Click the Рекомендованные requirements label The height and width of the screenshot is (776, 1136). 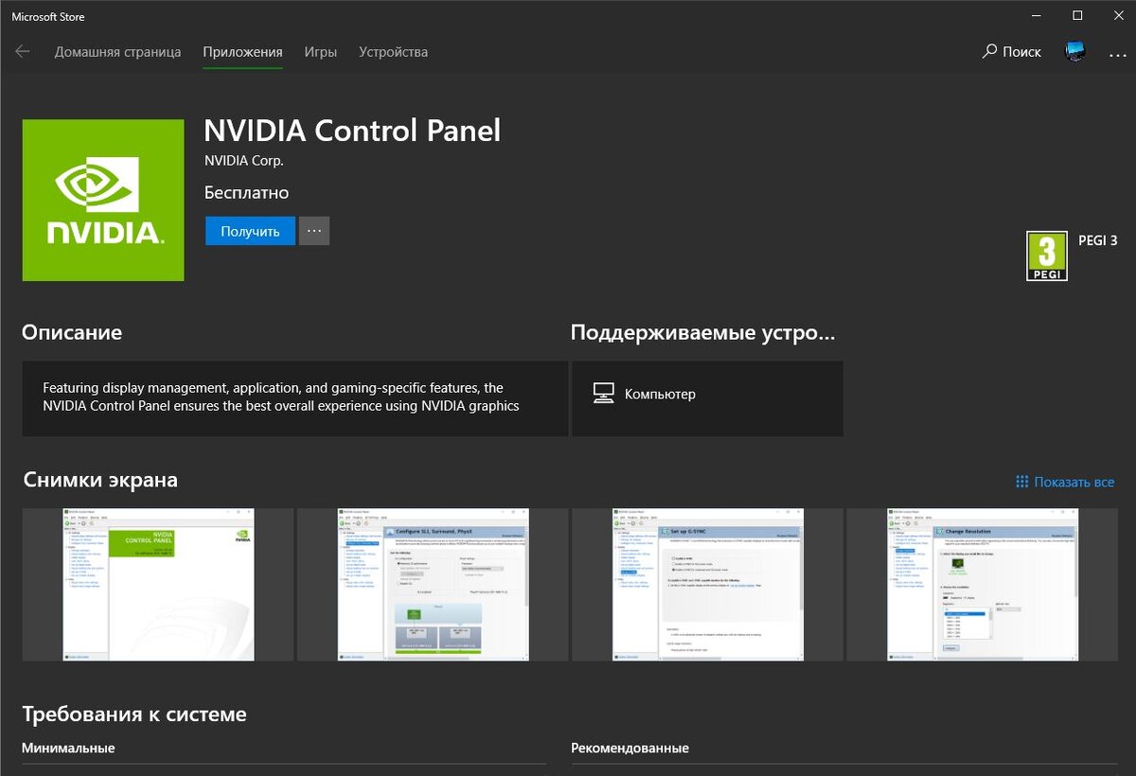[630, 749]
